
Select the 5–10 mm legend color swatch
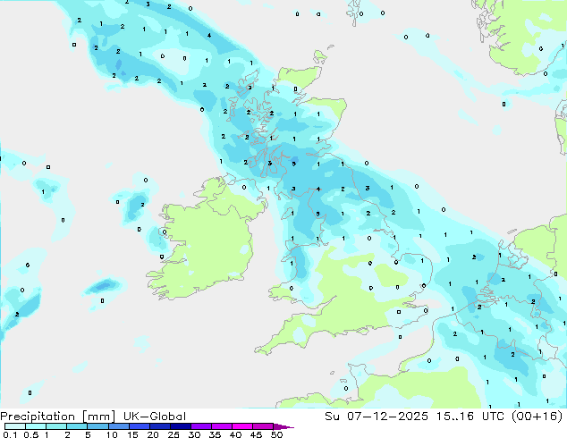97,426
